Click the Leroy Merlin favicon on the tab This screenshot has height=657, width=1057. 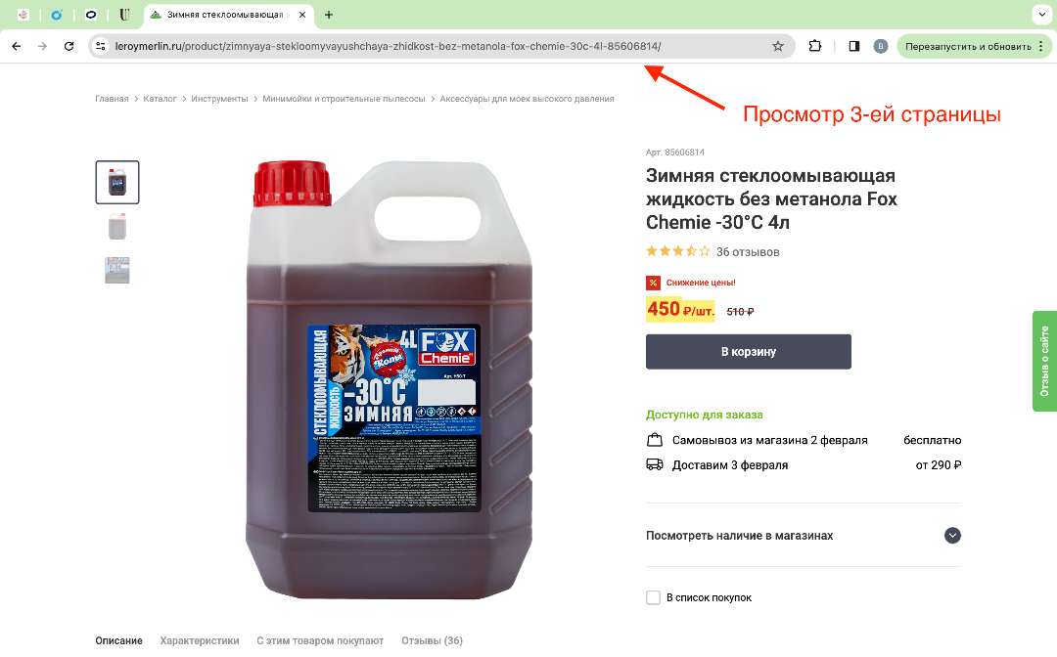pos(154,15)
